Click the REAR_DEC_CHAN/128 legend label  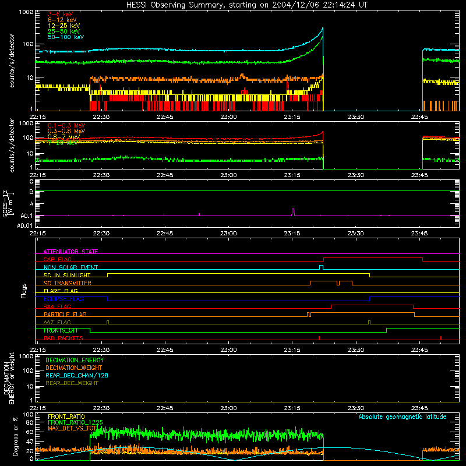[77, 375]
